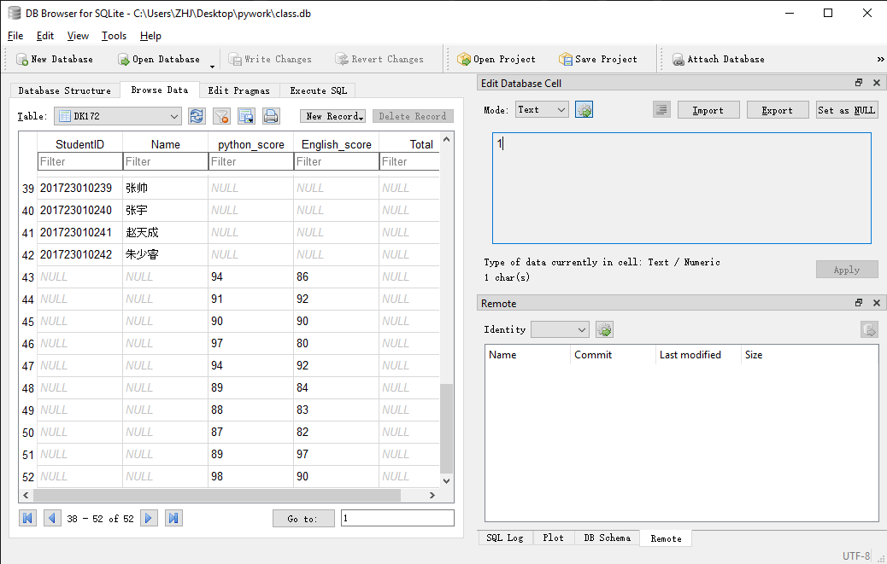Viewport: 887px width, 564px height.
Task: Click the table scroll down arrow
Action: pos(446,481)
